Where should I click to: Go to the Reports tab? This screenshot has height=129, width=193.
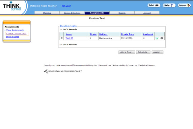coord(122,13)
